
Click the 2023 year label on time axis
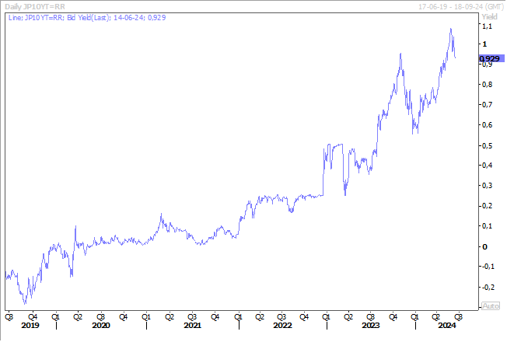(x=370, y=326)
